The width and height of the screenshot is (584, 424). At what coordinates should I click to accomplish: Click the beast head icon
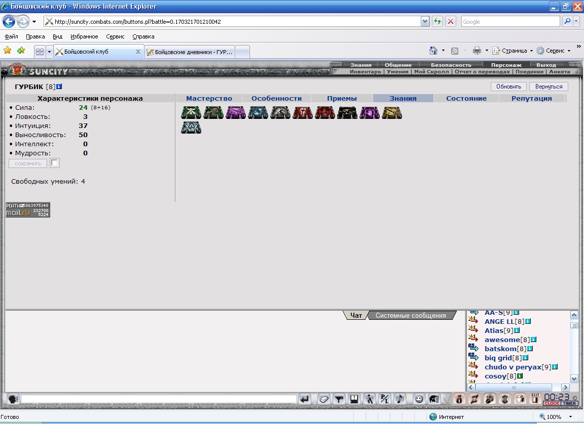point(505,399)
